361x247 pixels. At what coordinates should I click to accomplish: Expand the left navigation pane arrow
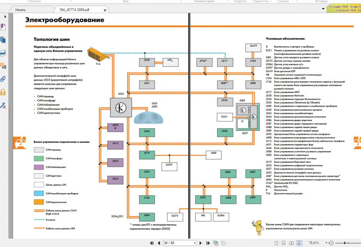pos(5,17)
